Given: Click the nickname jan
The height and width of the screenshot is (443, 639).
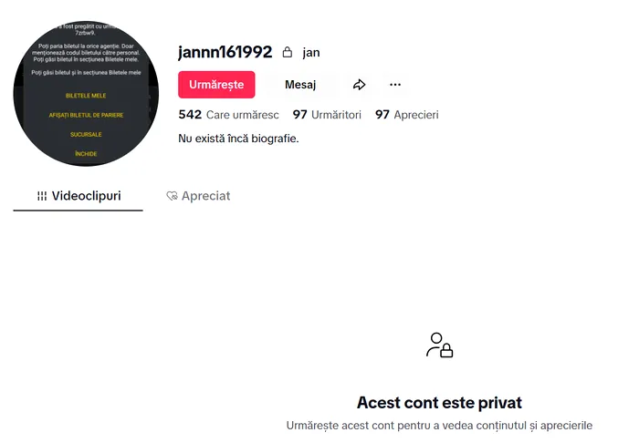Looking at the screenshot, I should (x=311, y=53).
